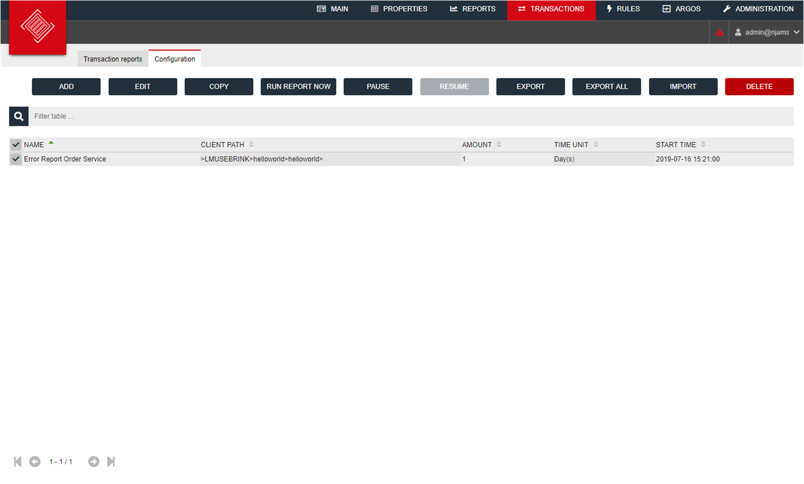Open the ADMINISTRATION menu
The image size is (804, 484).
[758, 9]
